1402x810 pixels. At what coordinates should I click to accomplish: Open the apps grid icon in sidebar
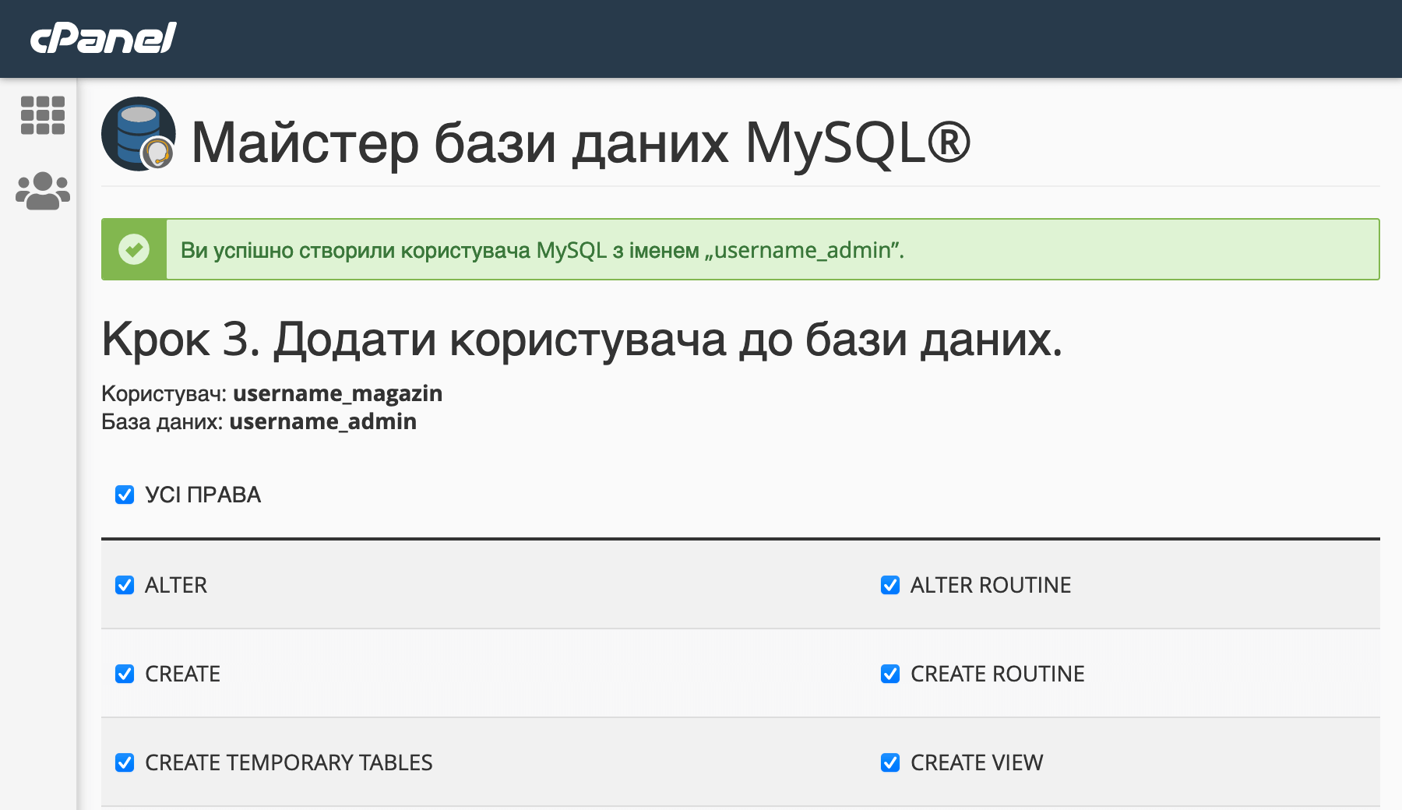[x=43, y=115]
